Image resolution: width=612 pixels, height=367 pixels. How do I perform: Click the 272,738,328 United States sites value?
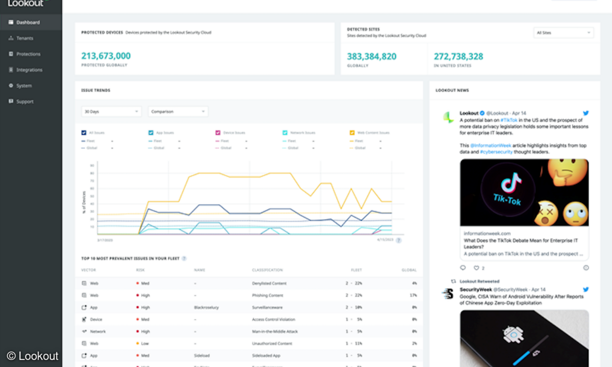tap(458, 56)
